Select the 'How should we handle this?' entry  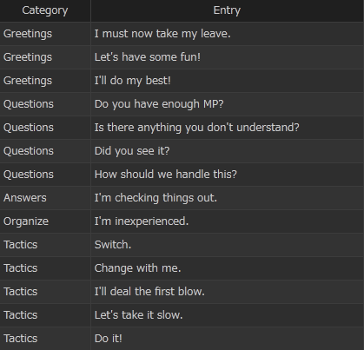pyautogui.click(x=166, y=175)
